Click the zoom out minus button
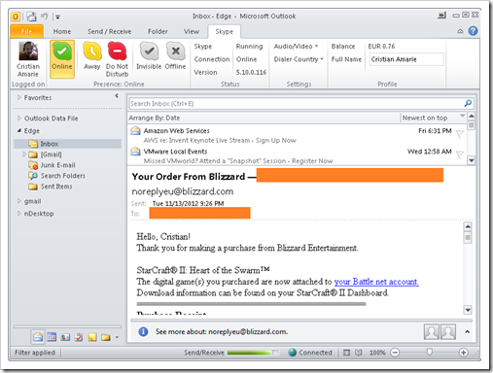The width and height of the screenshot is (493, 373). 395,353
